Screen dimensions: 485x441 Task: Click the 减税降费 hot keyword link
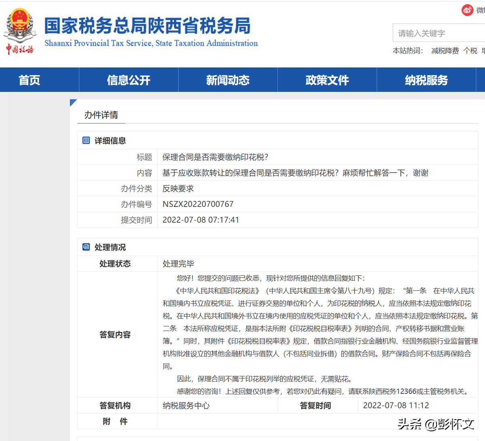point(445,51)
